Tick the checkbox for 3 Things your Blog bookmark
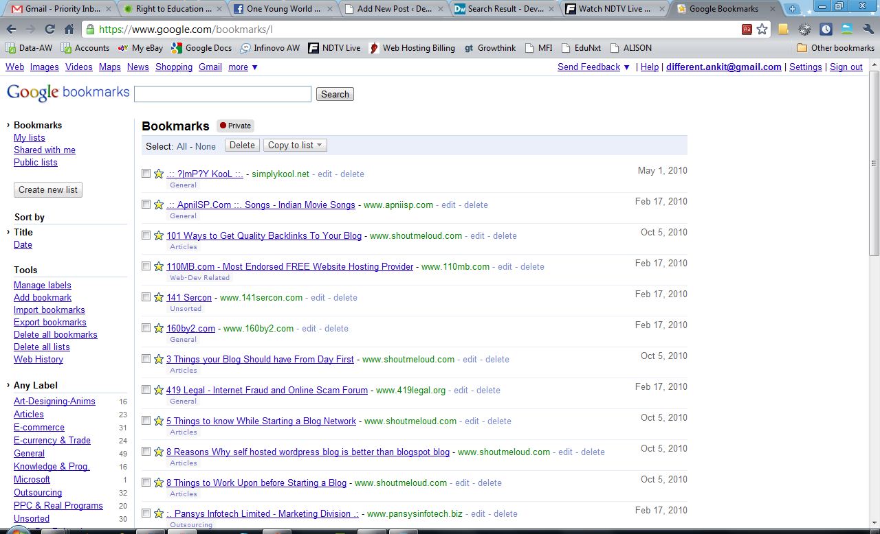Viewport: 880px width, 534px height. coord(146,359)
